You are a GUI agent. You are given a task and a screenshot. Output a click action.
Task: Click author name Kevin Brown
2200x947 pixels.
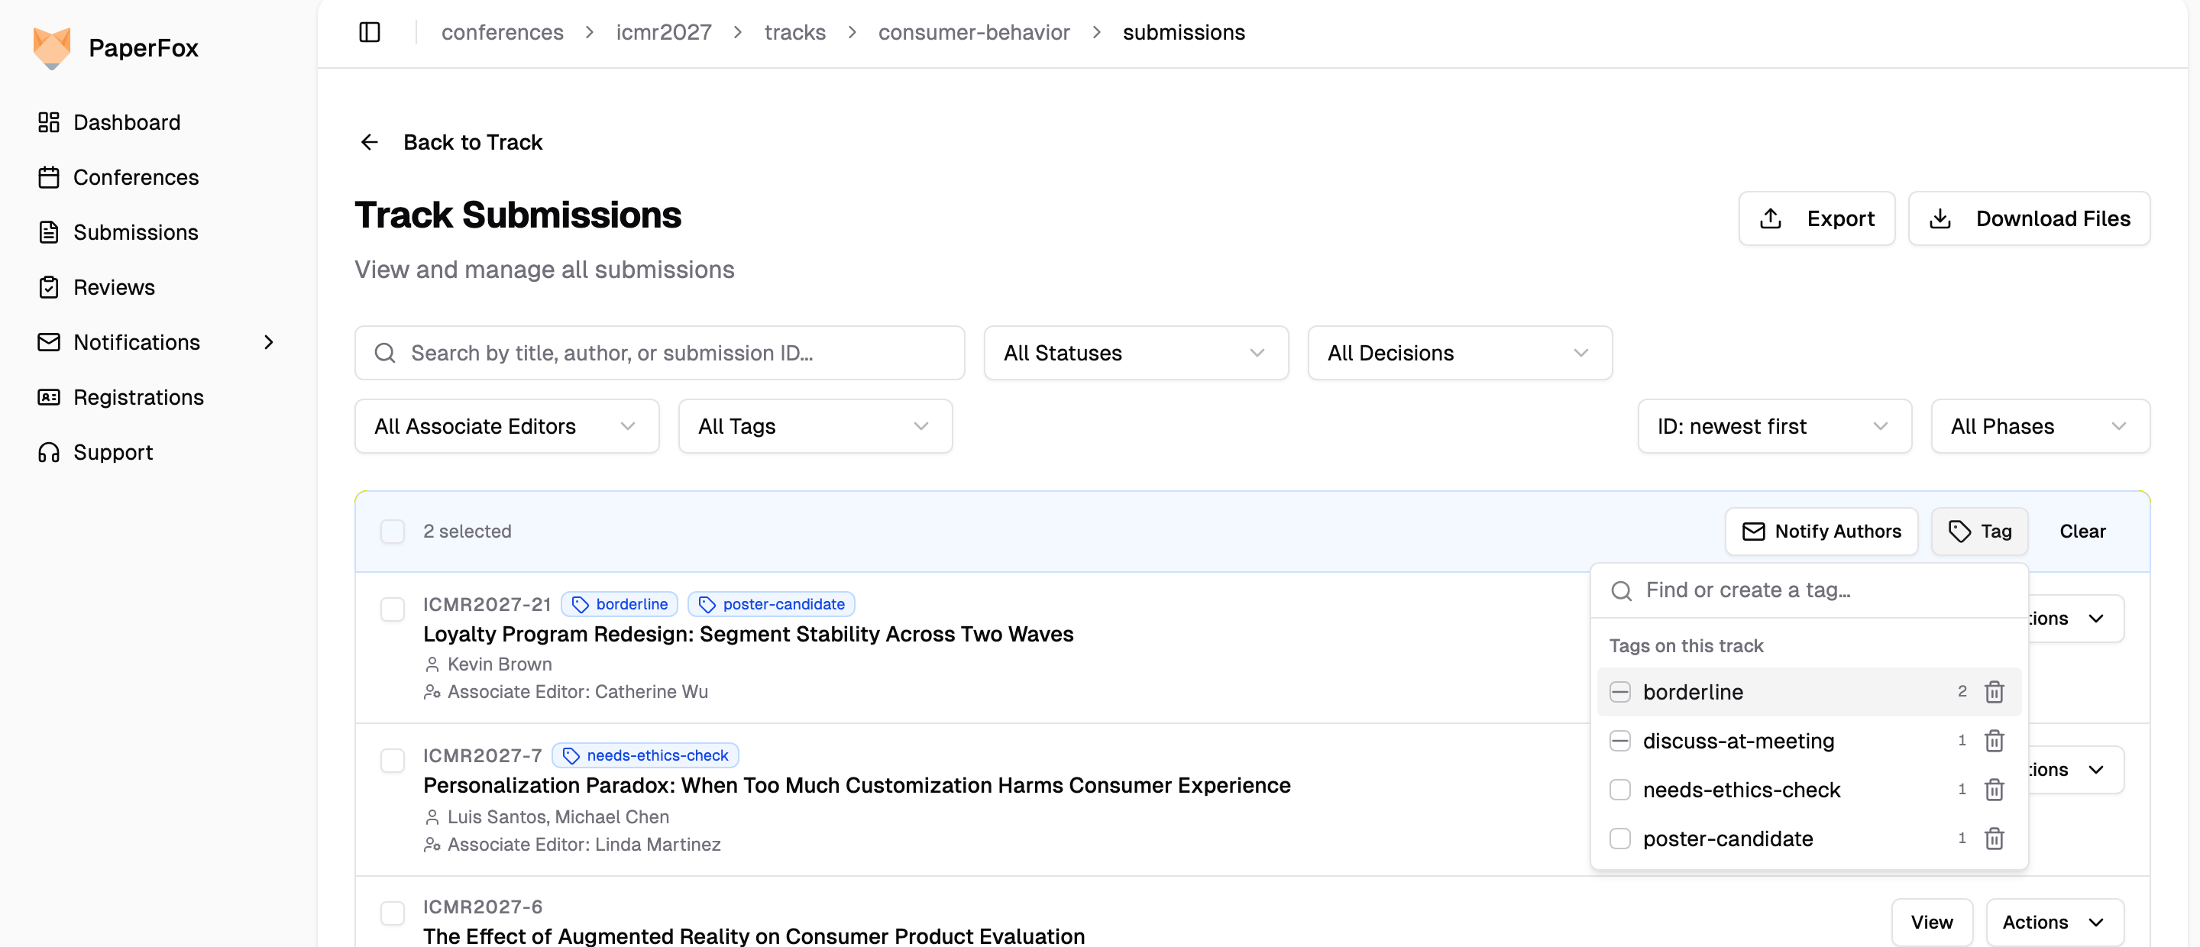click(500, 664)
